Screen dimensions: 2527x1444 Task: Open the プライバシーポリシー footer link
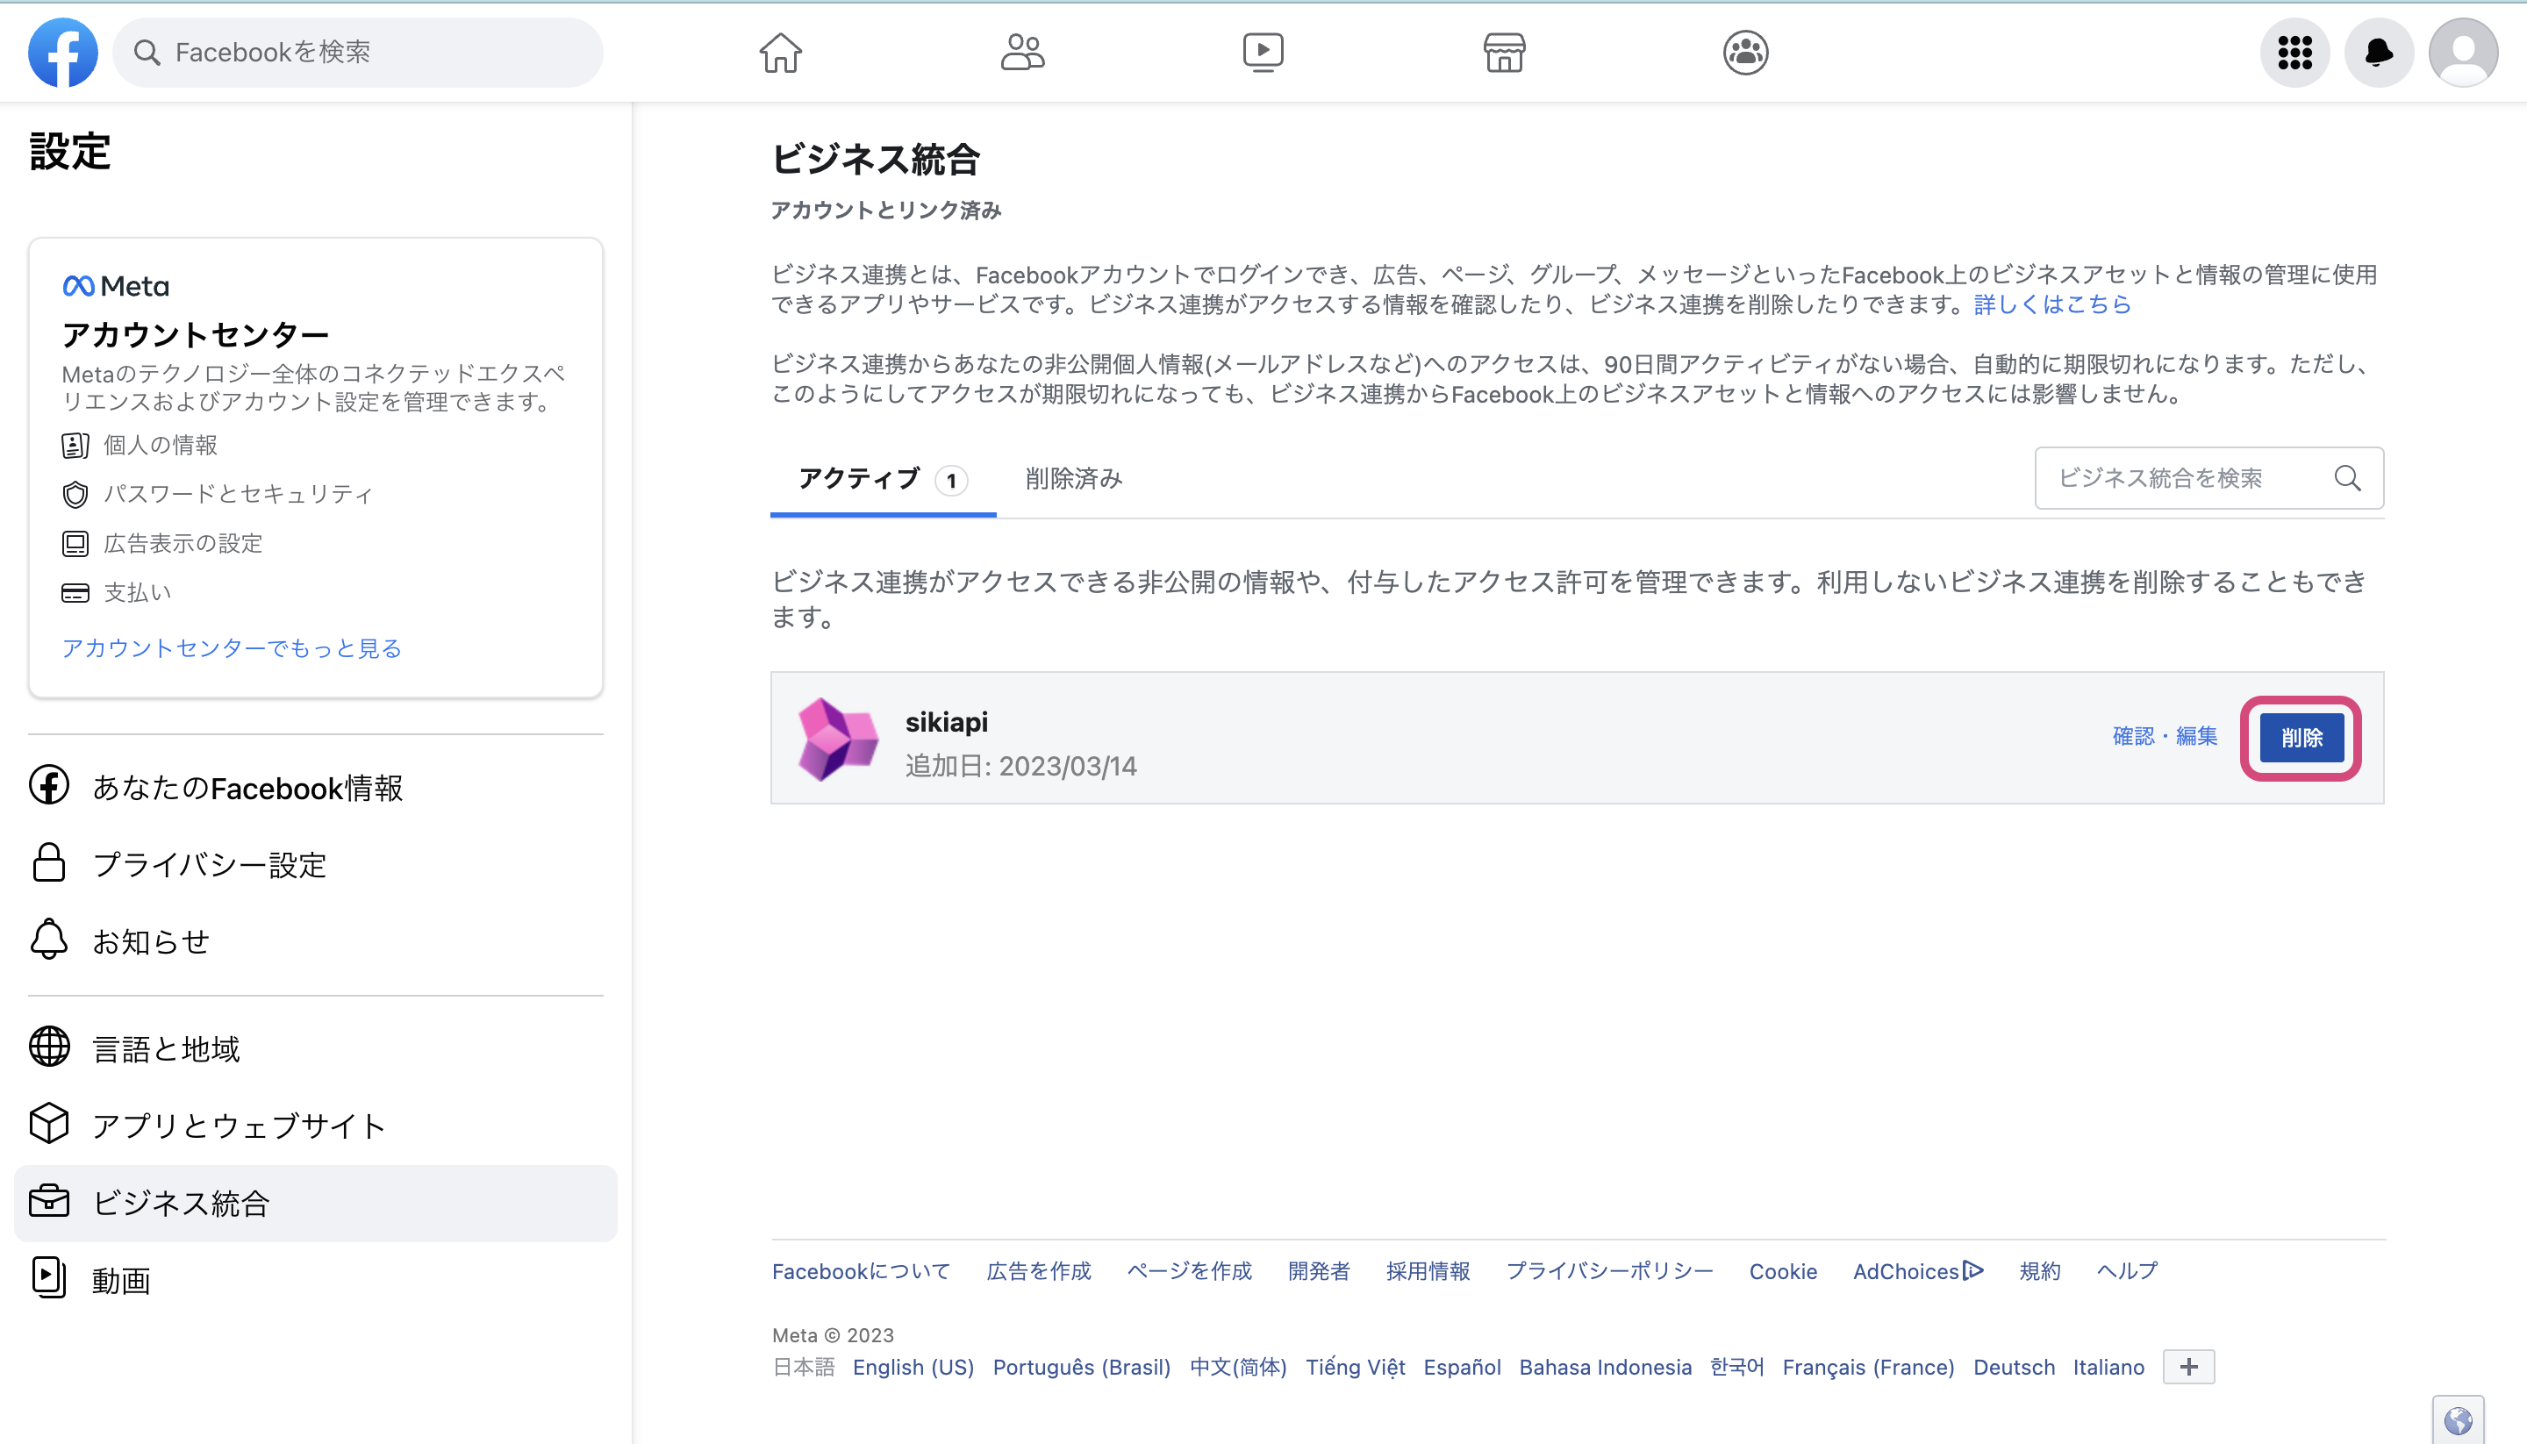click(x=1609, y=1271)
